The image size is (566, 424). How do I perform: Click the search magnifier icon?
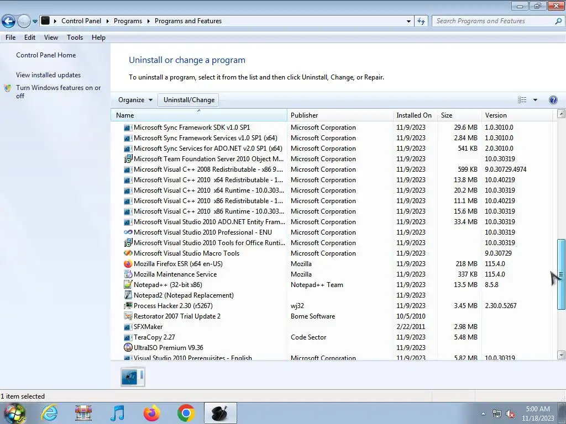pos(558,22)
